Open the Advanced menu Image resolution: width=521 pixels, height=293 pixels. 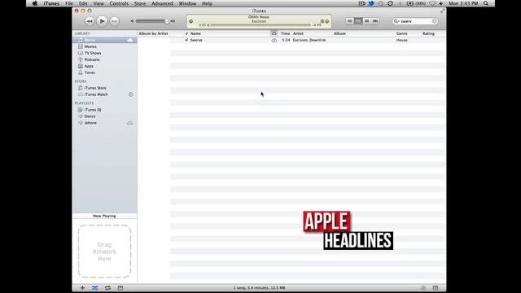tap(162, 3)
